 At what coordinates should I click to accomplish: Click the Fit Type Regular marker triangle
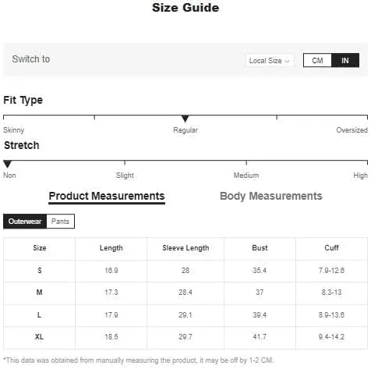[x=185, y=119]
